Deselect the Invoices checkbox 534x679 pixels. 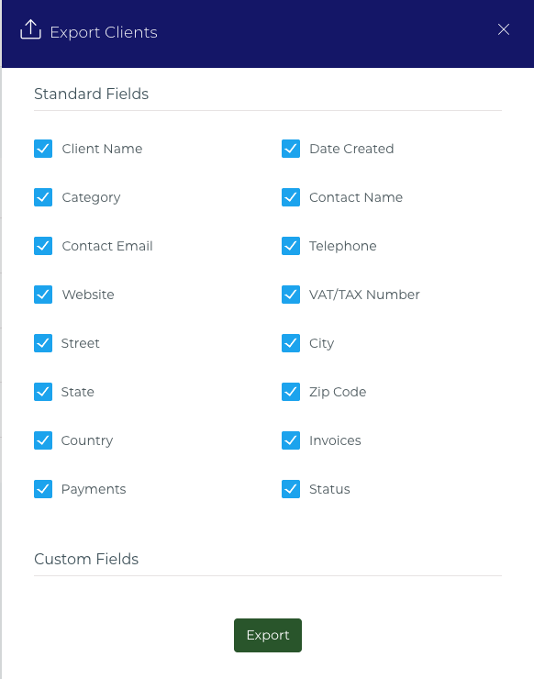click(291, 440)
